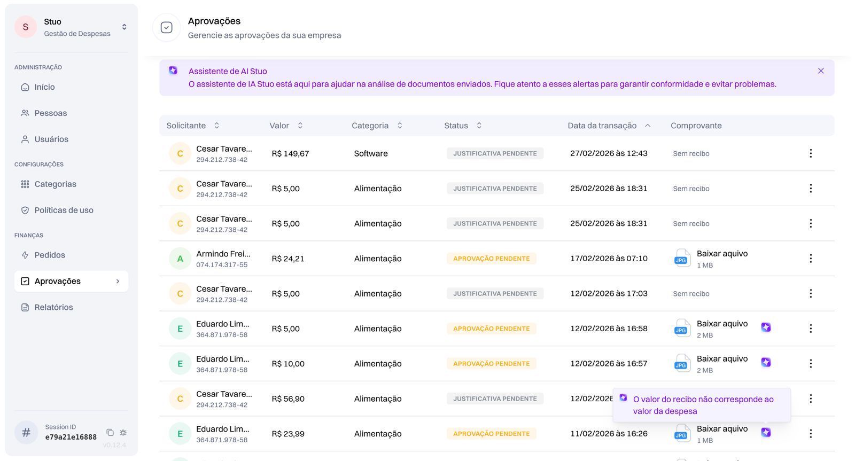This screenshot has height=461, width=855.
Task: Sort table by Valor column
Action: click(x=300, y=126)
